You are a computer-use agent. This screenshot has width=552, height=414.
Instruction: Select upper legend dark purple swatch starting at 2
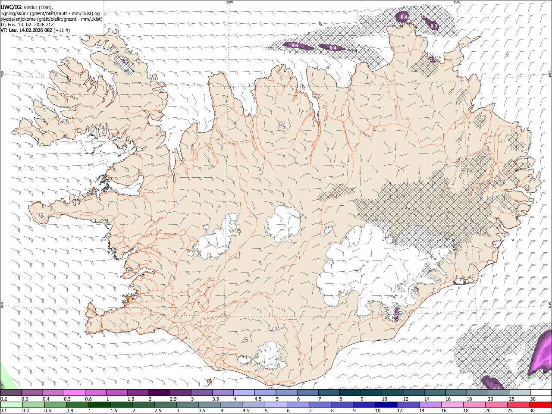point(159,393)
